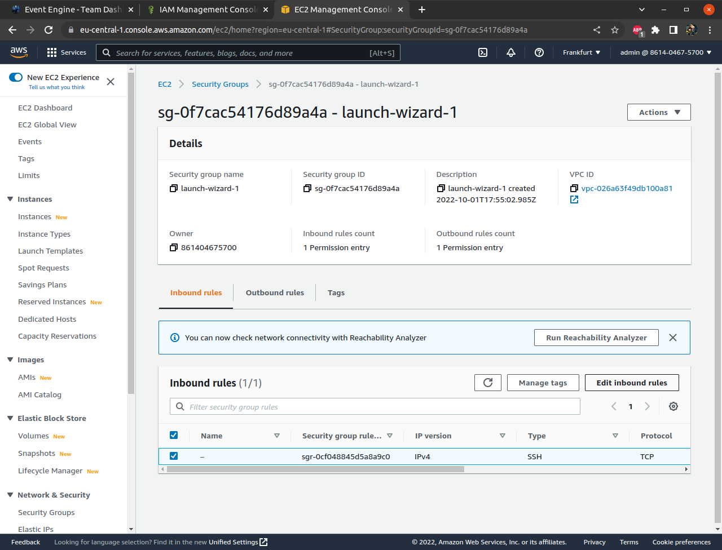Open the Actions dropdown
The image size is (722, 550).
tap(659, 112)
